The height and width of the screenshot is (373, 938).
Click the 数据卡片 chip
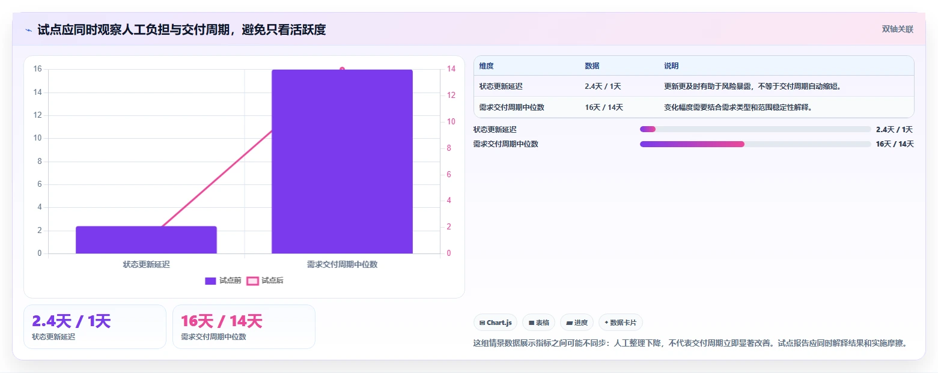click(x=620, y=323)
